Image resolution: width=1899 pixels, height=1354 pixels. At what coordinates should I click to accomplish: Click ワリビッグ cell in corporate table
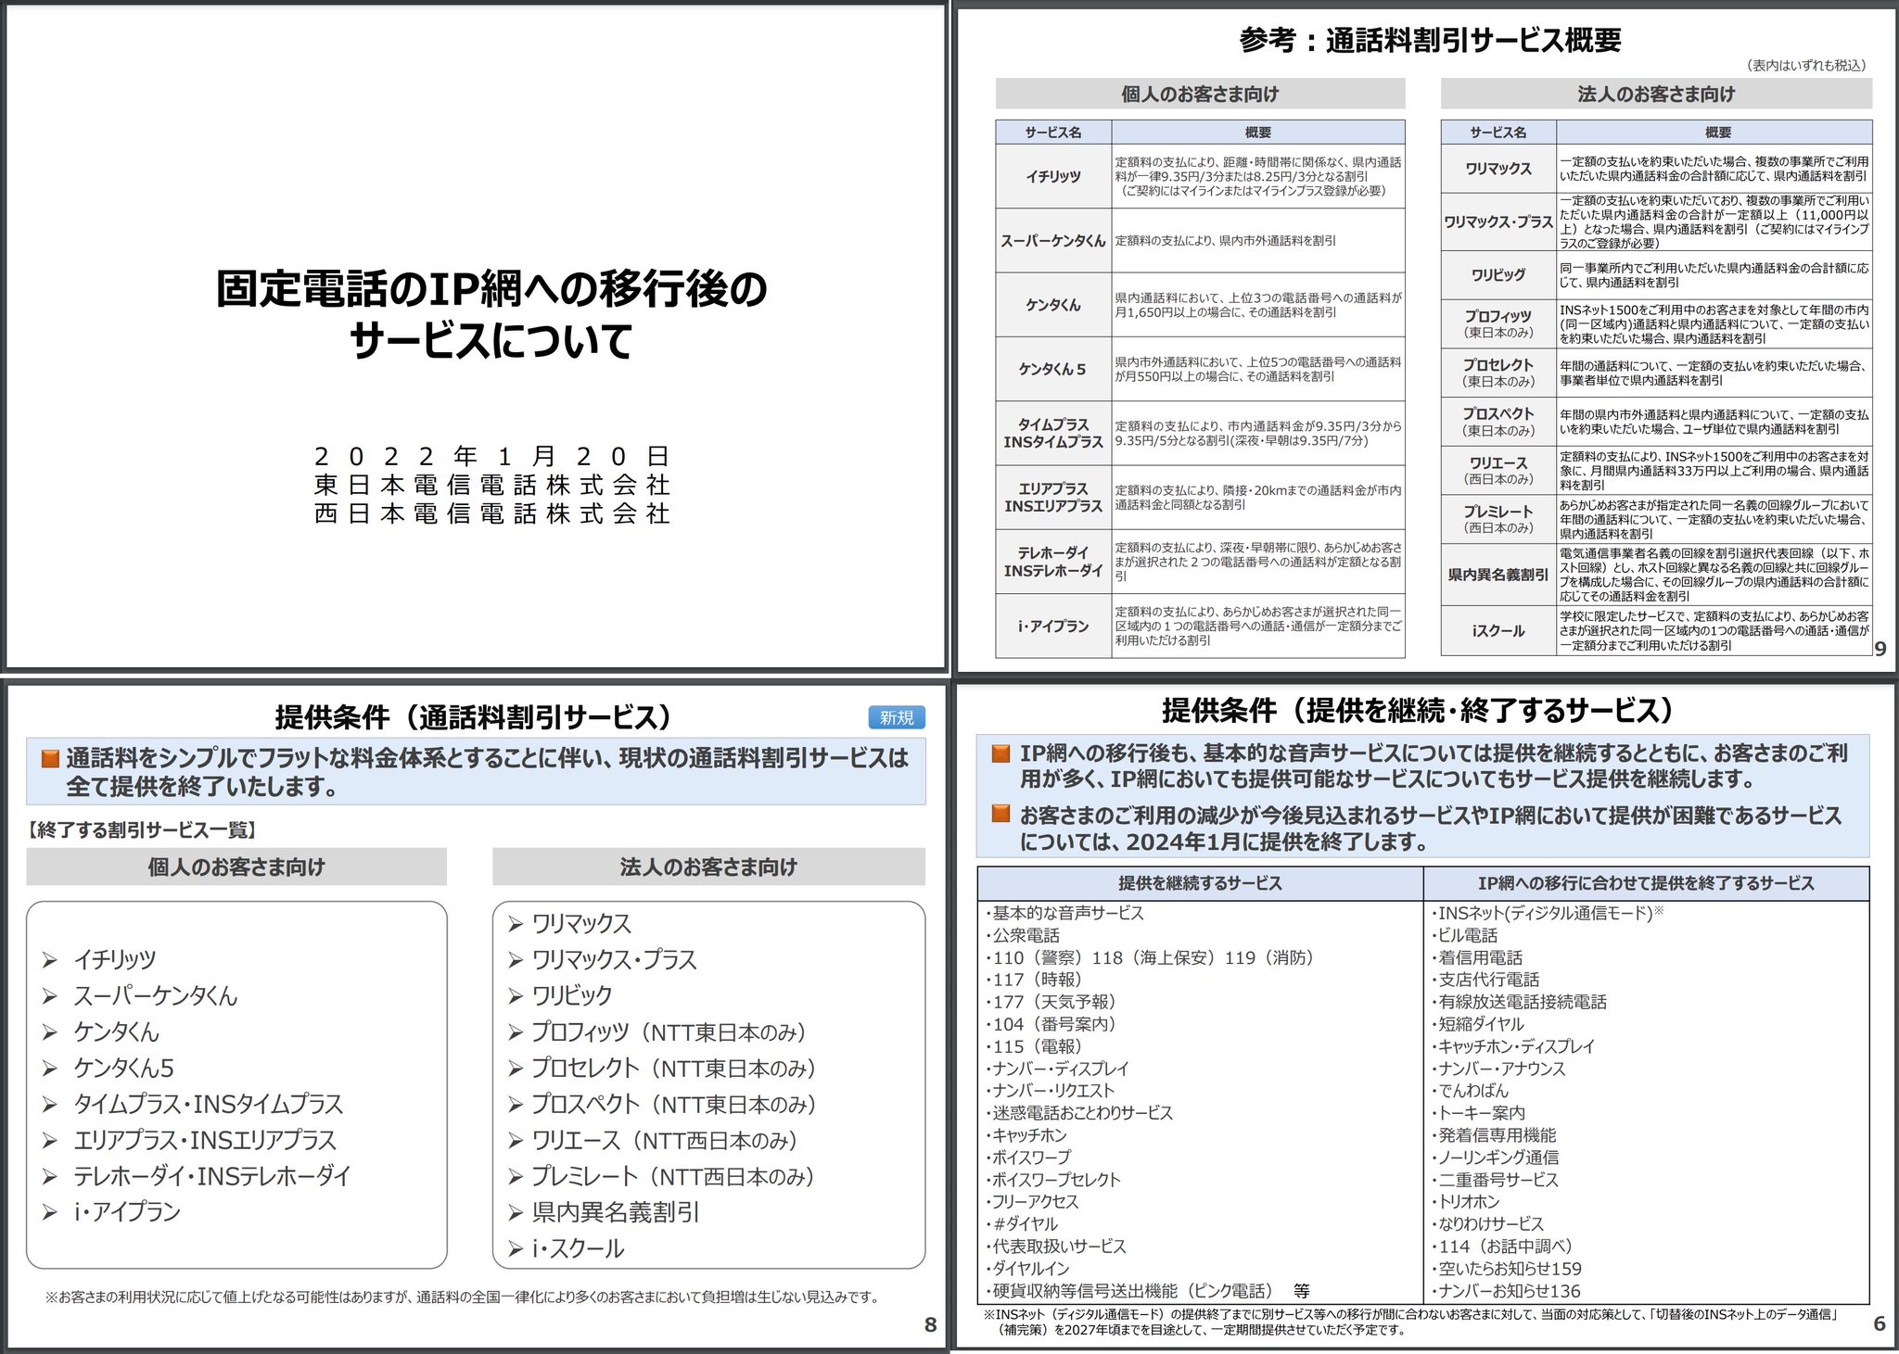point(1498,274)
